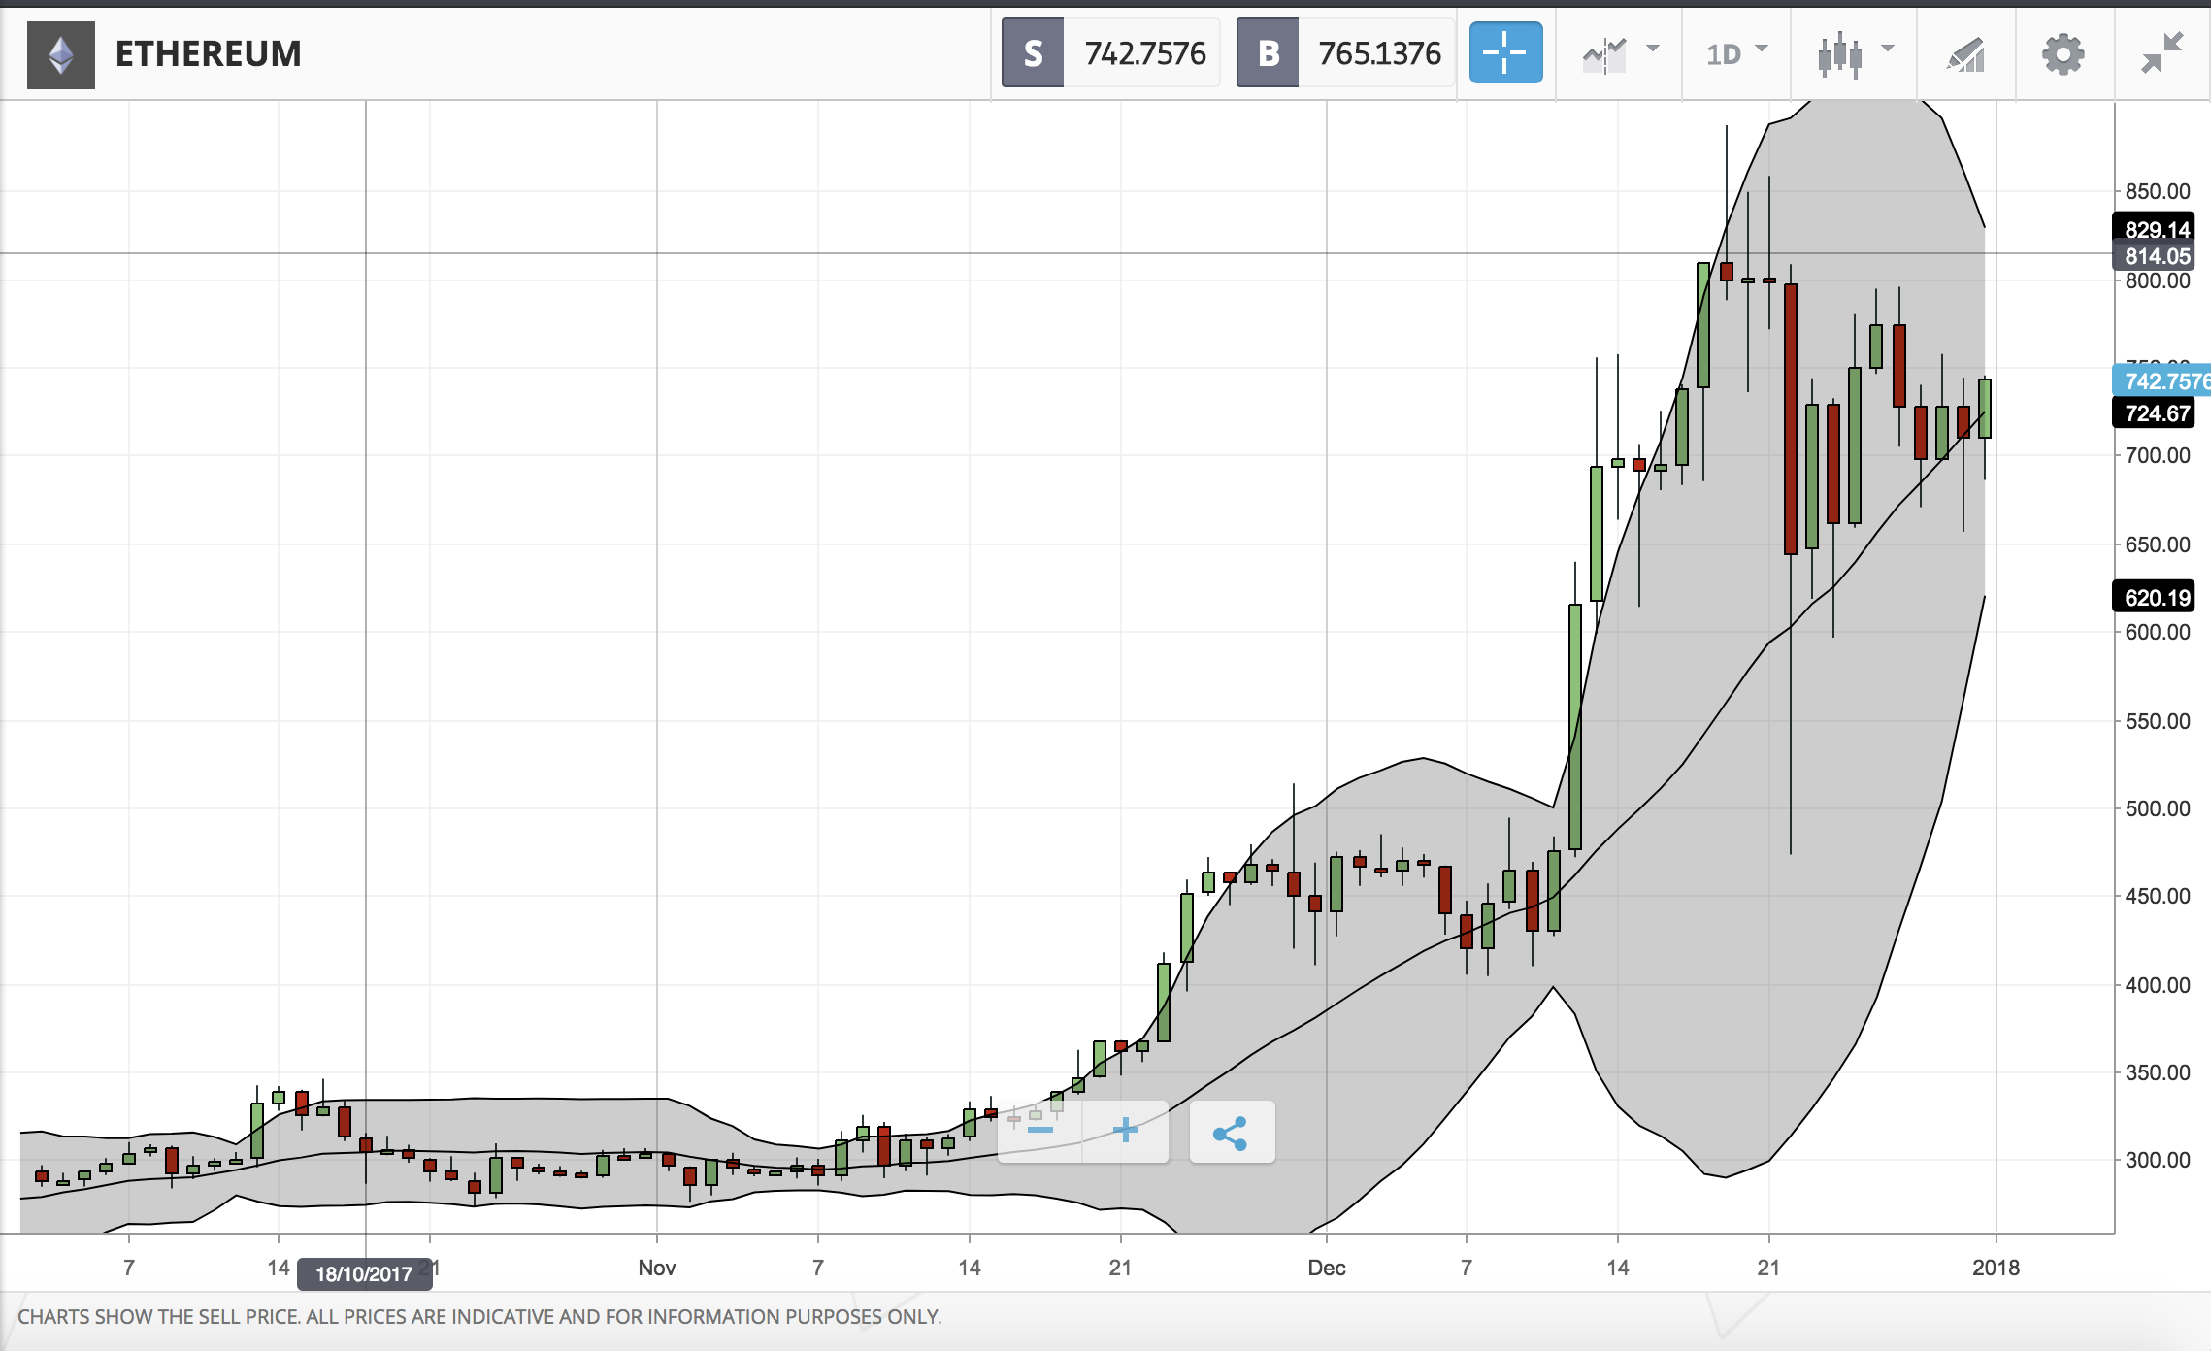The height and width of the screenshot is (1351, 2211).
Task: Open chart settings gear
Action: coord(2063,53)
